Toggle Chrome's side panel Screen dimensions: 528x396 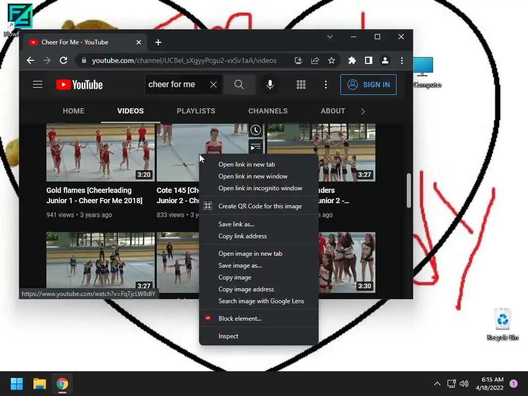point(368,61)
